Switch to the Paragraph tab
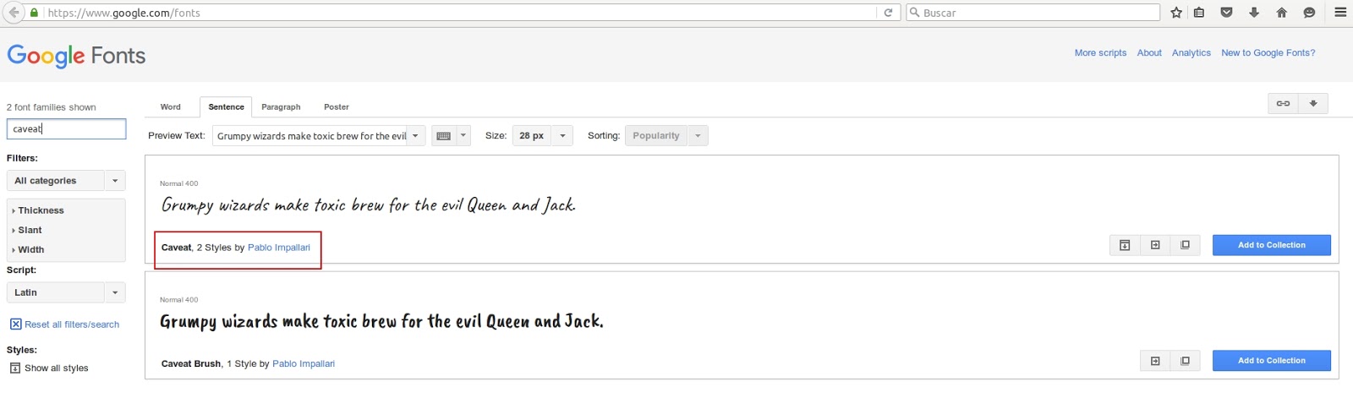This screenshot has height=409, width=1353. tap(281, 107)
